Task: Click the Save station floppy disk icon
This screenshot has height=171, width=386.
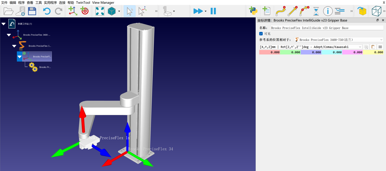Action: (x=32, y=11)
